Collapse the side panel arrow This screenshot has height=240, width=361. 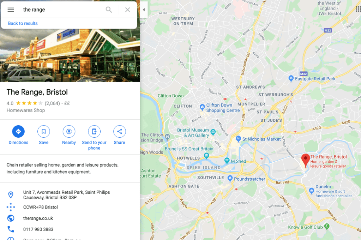144,10
